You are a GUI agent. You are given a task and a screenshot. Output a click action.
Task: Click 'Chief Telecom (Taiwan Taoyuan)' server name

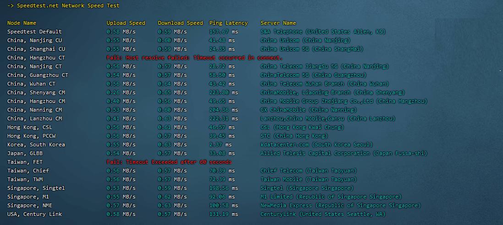309,171
